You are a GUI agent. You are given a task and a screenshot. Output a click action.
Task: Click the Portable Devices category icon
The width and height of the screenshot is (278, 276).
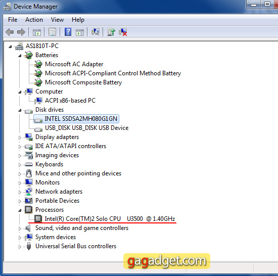pos(29,201)
